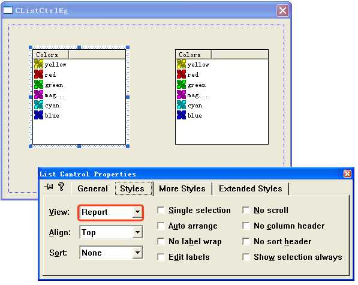
Task: Click the "mag..." label in right list
Action: click(197, 95)
